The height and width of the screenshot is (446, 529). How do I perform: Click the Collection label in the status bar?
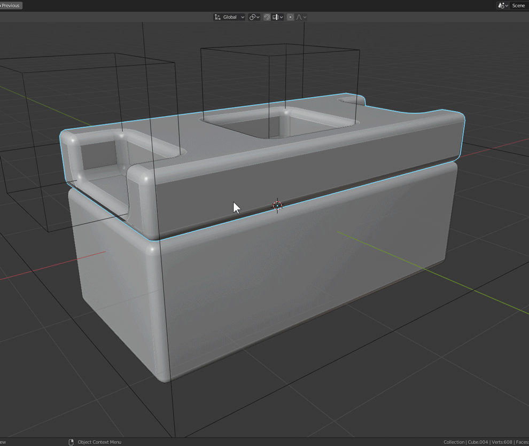point(454,442)
